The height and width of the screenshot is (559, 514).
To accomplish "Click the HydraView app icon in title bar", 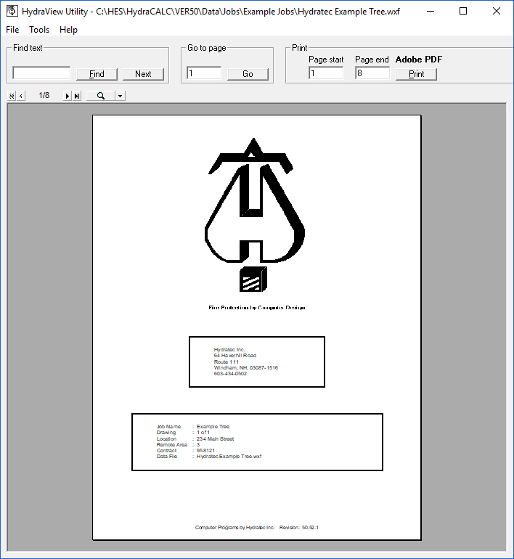I will coord(12,11).
